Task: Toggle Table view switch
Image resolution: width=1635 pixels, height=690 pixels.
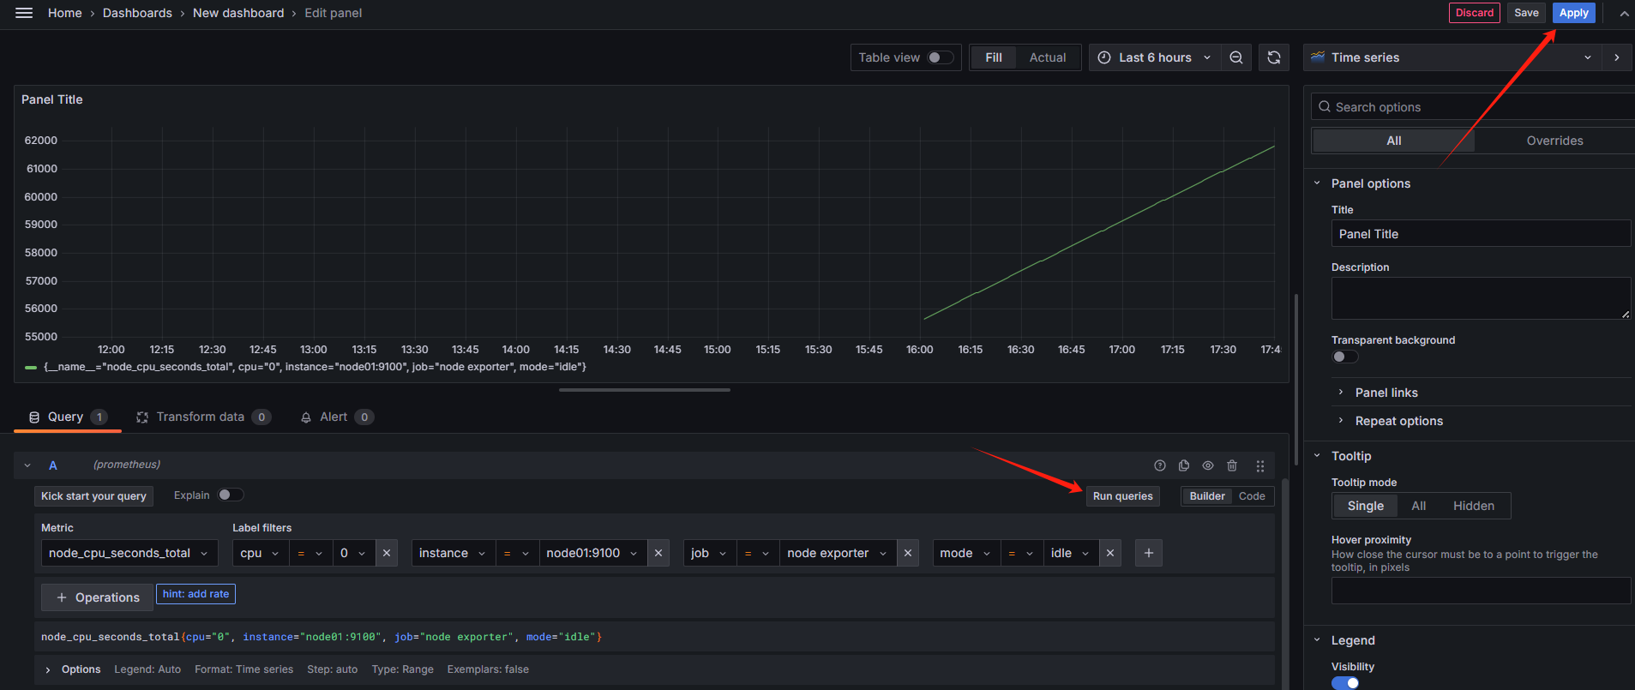Action: [x=941, y=57]
